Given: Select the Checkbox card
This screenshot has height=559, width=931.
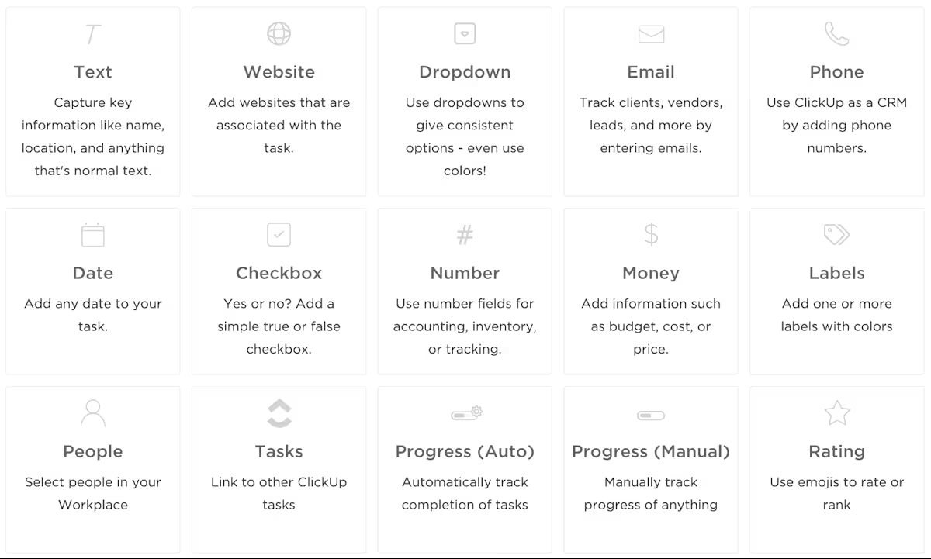Looking at the screenshot, I should (279, 291).
